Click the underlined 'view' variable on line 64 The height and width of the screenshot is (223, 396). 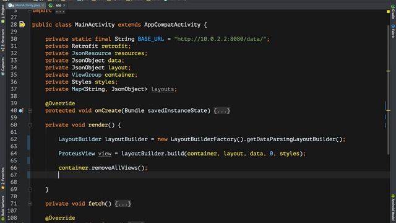(x=105, y=154)
